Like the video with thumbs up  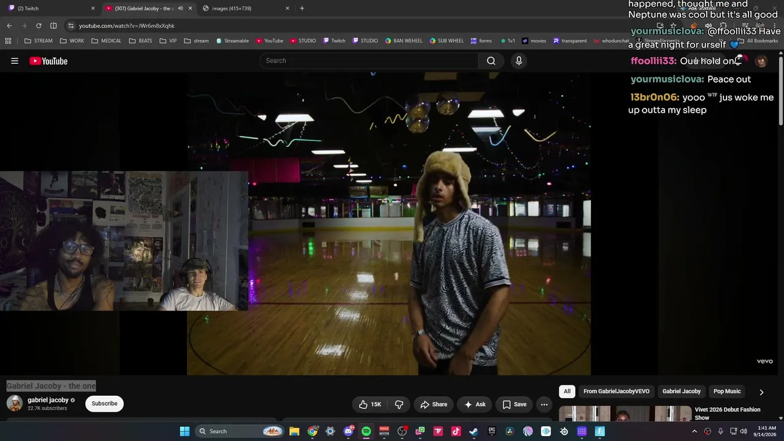click(x=370, y=404)
